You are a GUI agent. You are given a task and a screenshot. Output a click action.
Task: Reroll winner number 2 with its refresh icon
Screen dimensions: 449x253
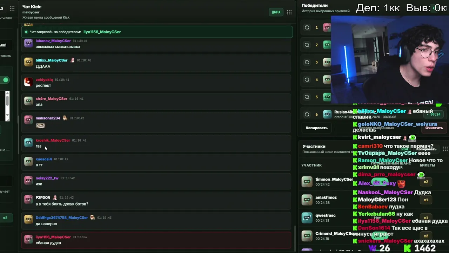point(307,45)
